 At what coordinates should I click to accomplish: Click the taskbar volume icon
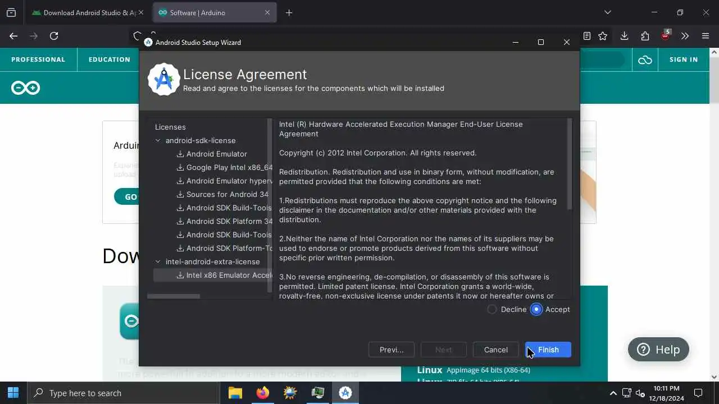pyautogui.click(x=640, y=393)
